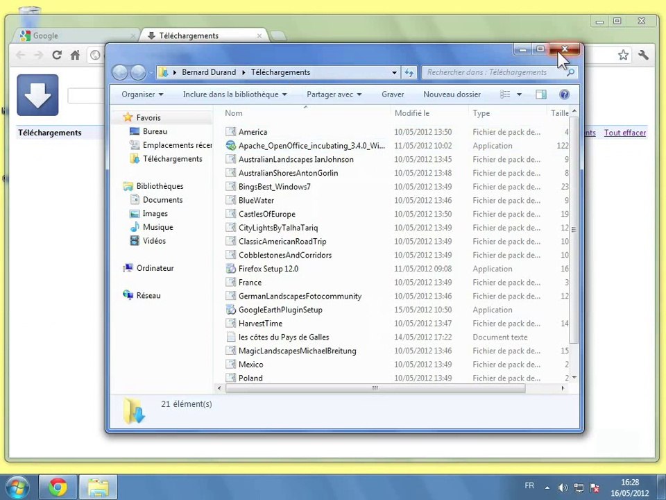Image resolution: width=666 pixels, height=500 pixels.
Task: Click the Windows Explorer taskbar icon
Action: click(98, 487)
